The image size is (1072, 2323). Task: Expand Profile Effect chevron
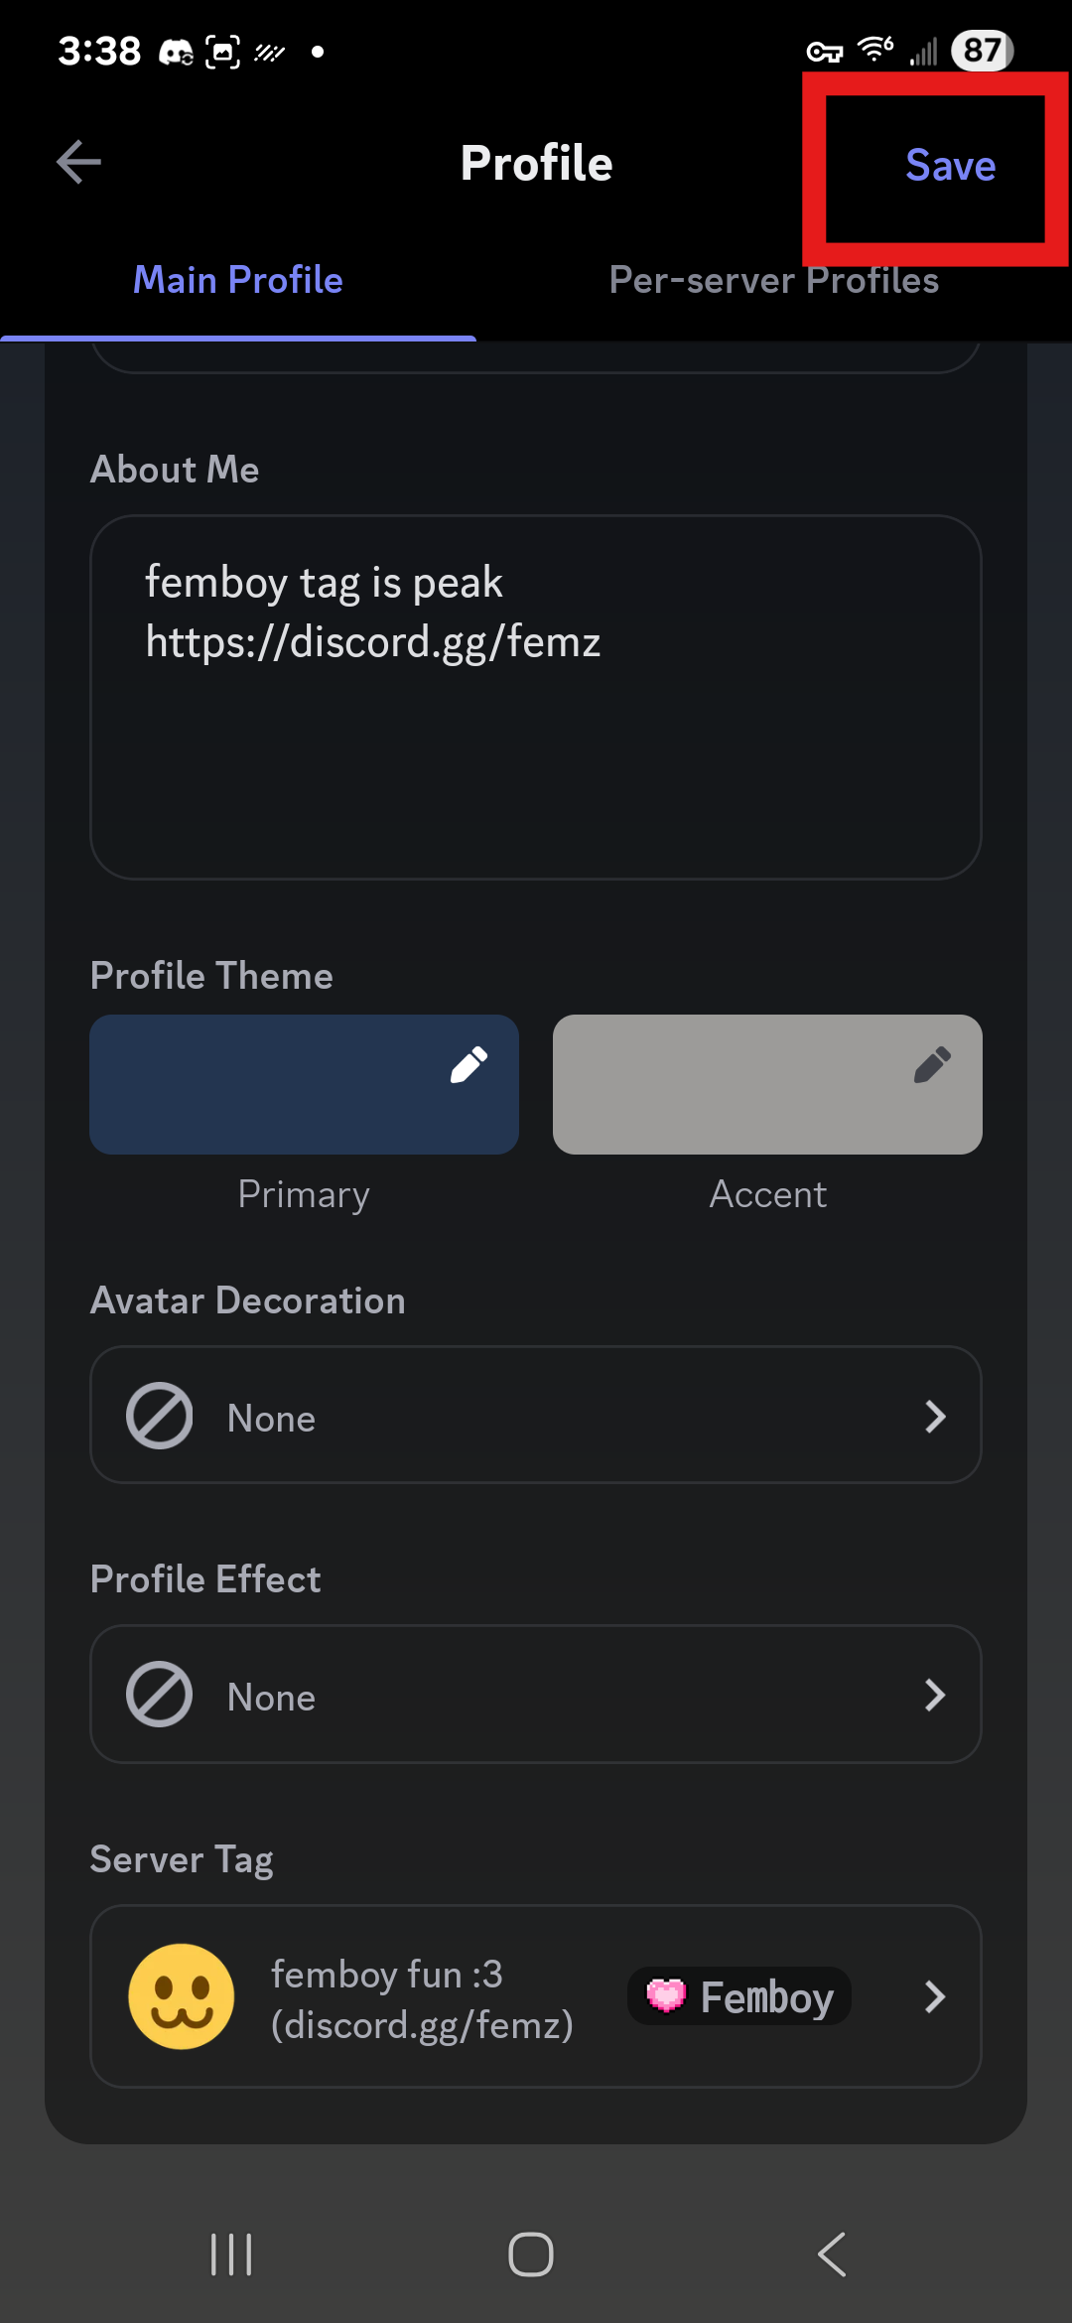(x=934, y=1695)
